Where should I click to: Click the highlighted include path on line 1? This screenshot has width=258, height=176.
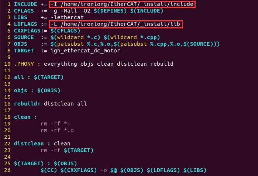pos(122,4)
